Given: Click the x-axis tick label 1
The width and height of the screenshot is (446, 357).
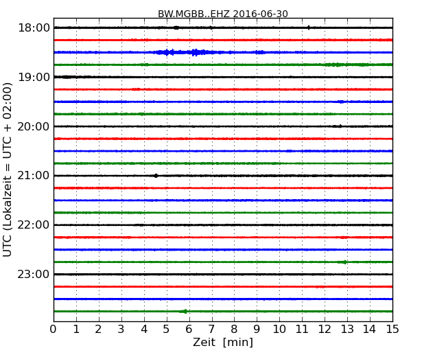Looking at the screenshot, I should pyautogui.click(x=76, y=330).
